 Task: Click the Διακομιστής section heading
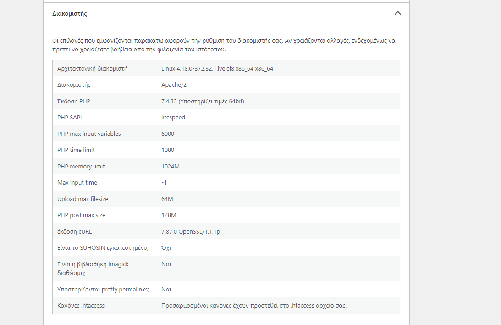pyautogui.click(x=69, y=13)
